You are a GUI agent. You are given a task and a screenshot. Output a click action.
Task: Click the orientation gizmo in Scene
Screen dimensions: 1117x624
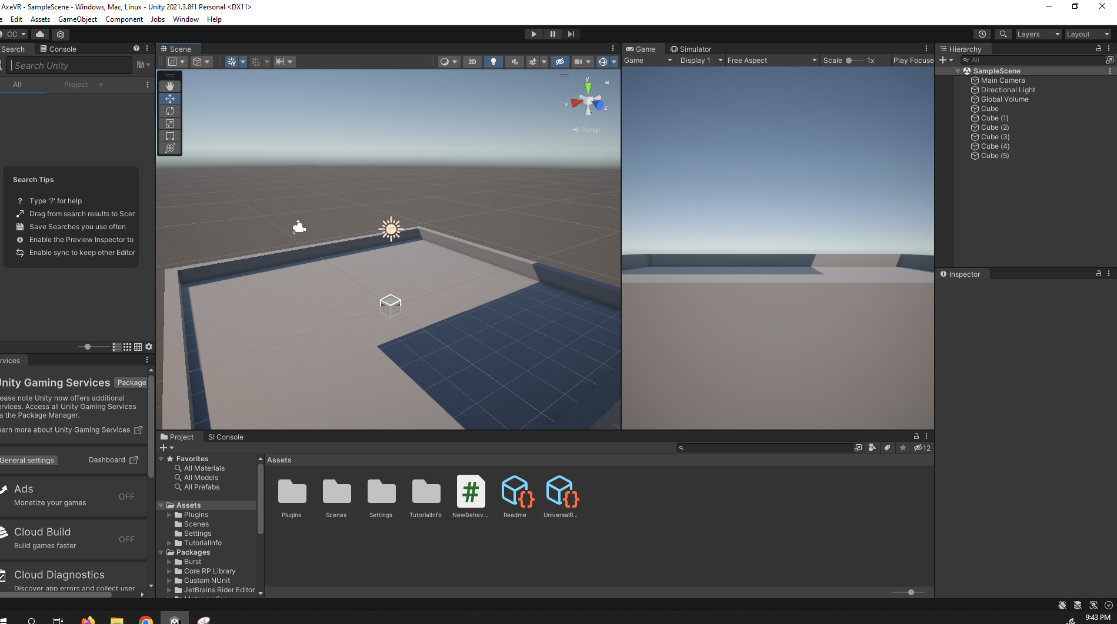point(588,103)
